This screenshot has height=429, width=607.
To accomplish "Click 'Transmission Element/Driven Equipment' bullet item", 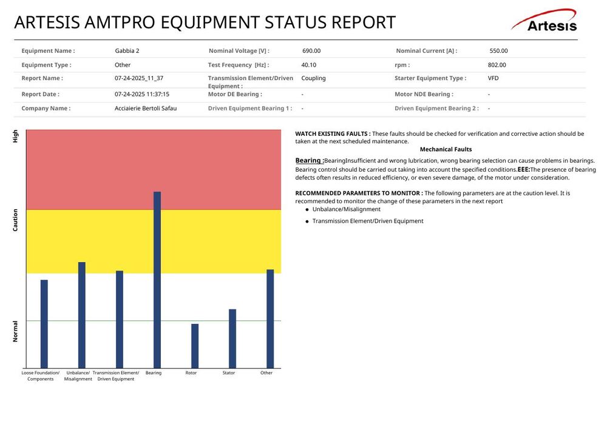I will tap(368, 221).
